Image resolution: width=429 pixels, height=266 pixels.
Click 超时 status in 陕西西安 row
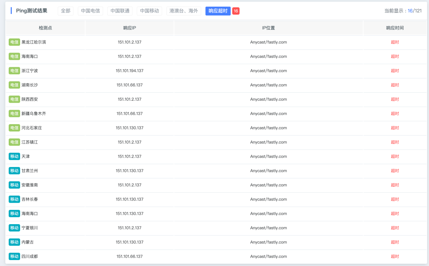(x=395, y=99)
